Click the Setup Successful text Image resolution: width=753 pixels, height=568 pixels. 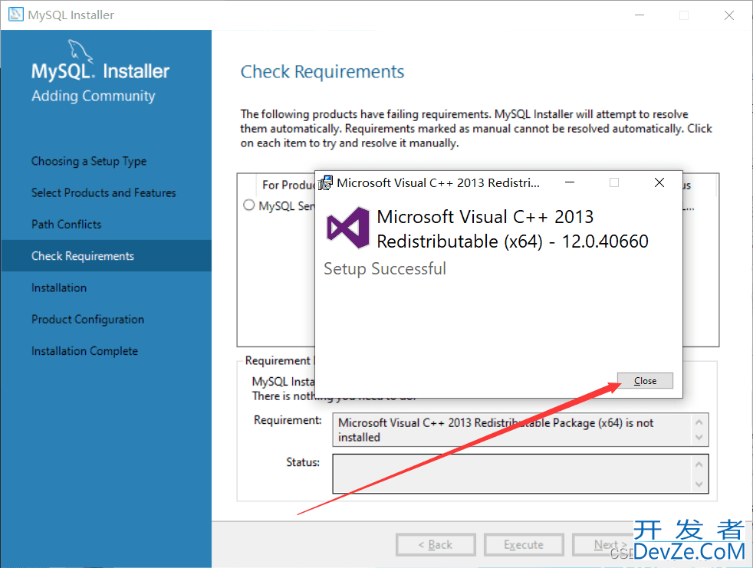(385, 269)
